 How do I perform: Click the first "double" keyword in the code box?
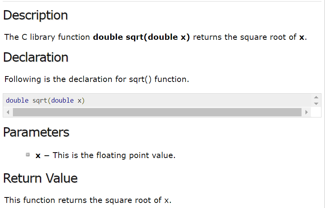tap(17, 101)
